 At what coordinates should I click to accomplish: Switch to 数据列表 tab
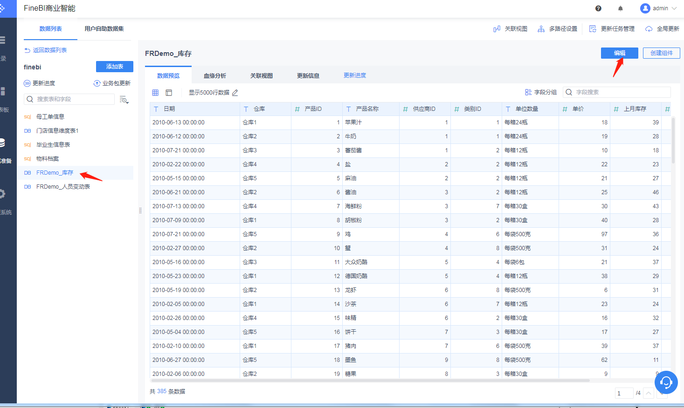point(50,29)
